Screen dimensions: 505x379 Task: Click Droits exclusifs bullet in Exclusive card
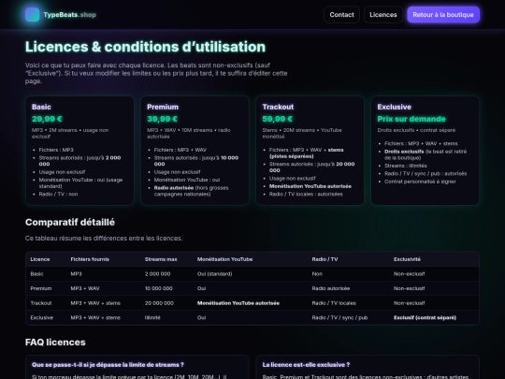pos(426,154)
